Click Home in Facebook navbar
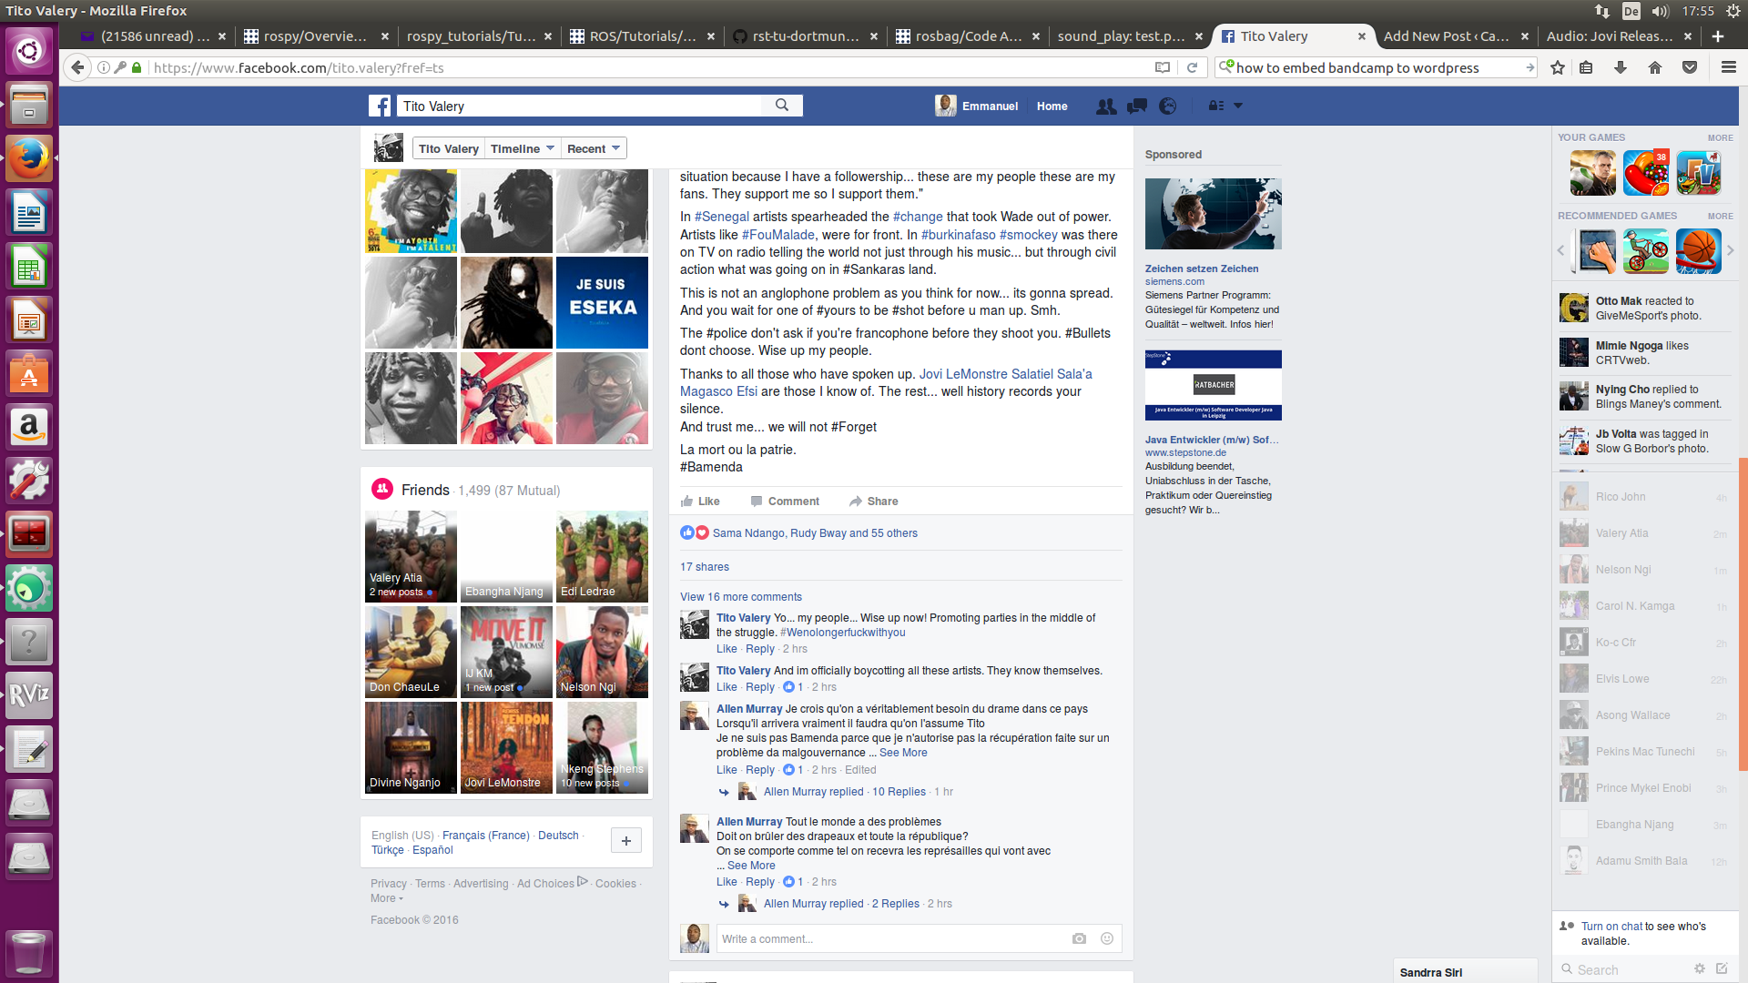 (x=1052, y=106)
